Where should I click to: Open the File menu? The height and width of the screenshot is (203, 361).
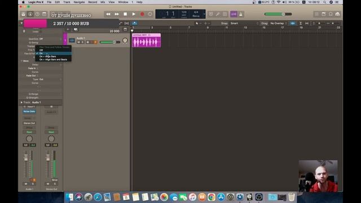49,2
